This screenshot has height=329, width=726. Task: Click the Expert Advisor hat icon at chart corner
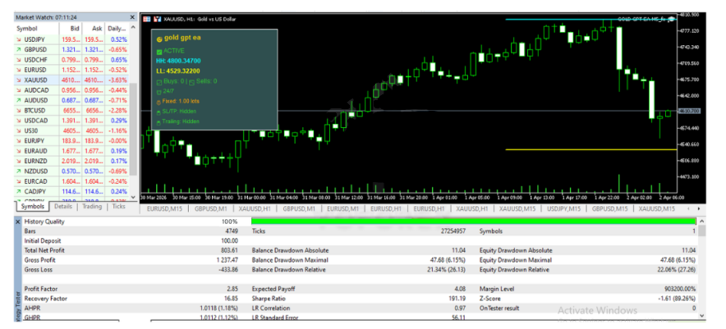(x=671, y=20)
